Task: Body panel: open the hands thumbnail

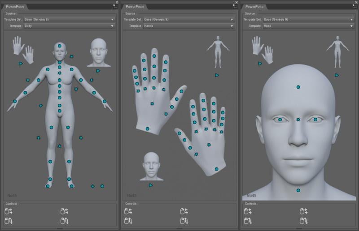Action: point(23,49)
